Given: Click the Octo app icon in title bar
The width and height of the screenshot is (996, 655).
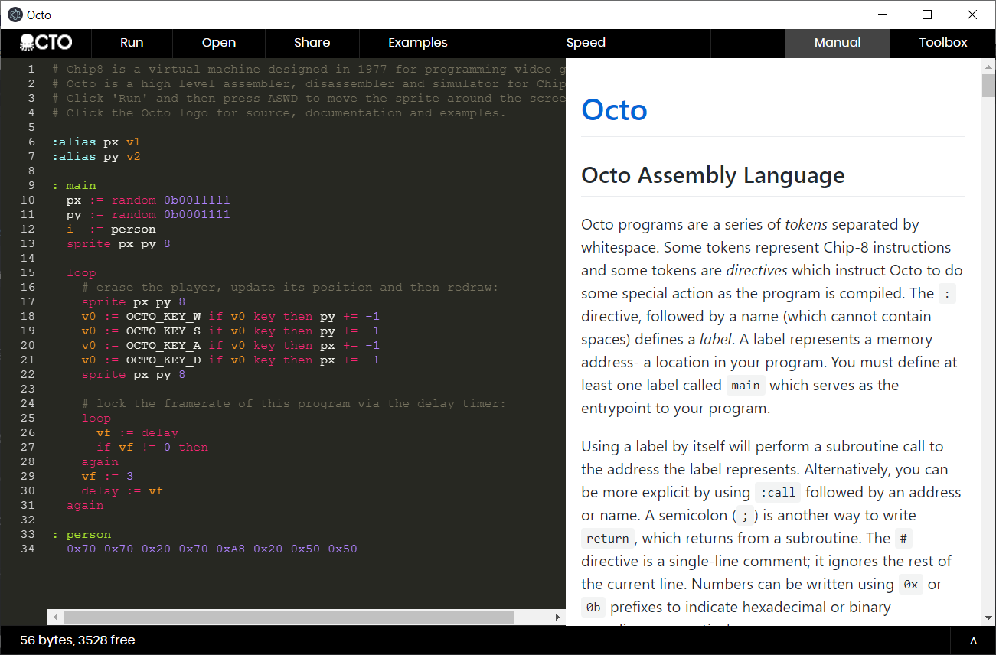Looking at the screenshot, I should [15, 15].
